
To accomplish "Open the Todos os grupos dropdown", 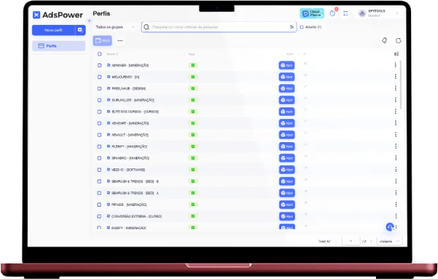I will [x=115, y=27].
